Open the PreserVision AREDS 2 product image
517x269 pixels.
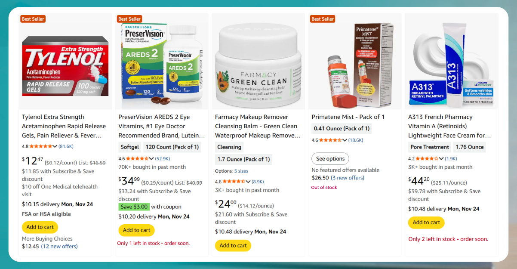click(162, 65)
